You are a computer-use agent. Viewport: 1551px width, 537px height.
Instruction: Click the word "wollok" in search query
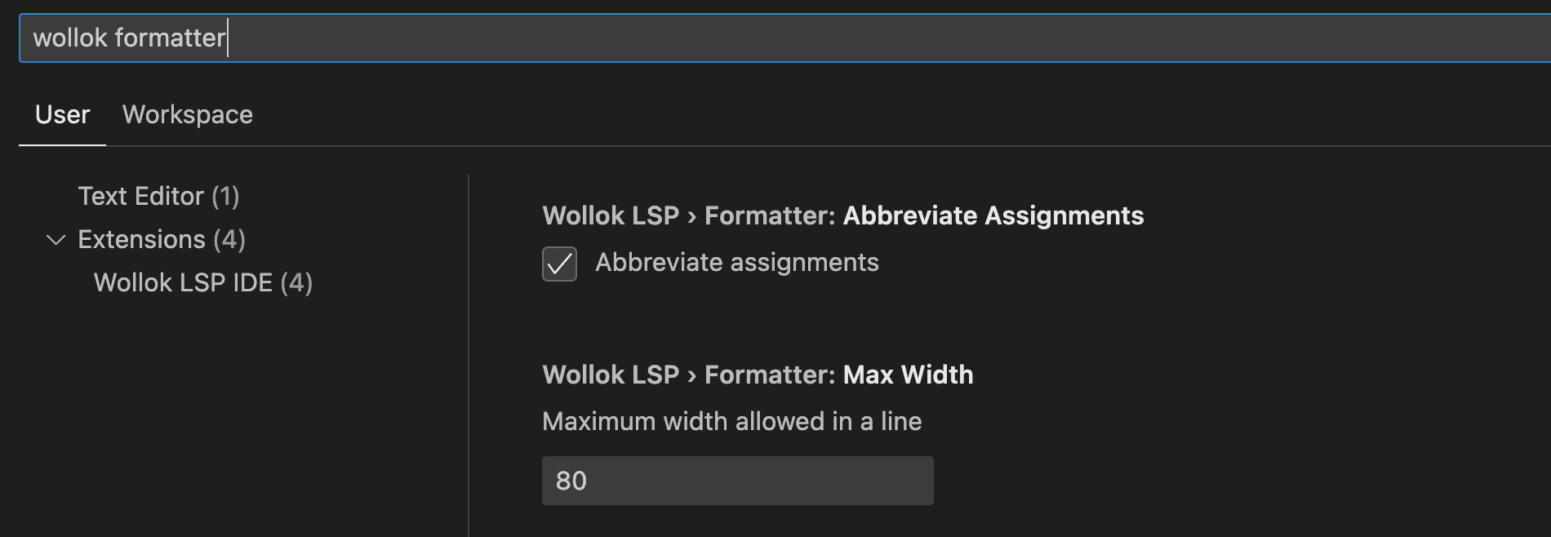click(70, 38)
